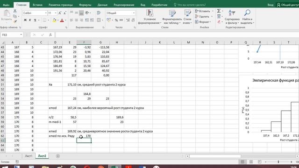Toggle italic formatting (К)

pyautogui.click(x=30, y=20)
